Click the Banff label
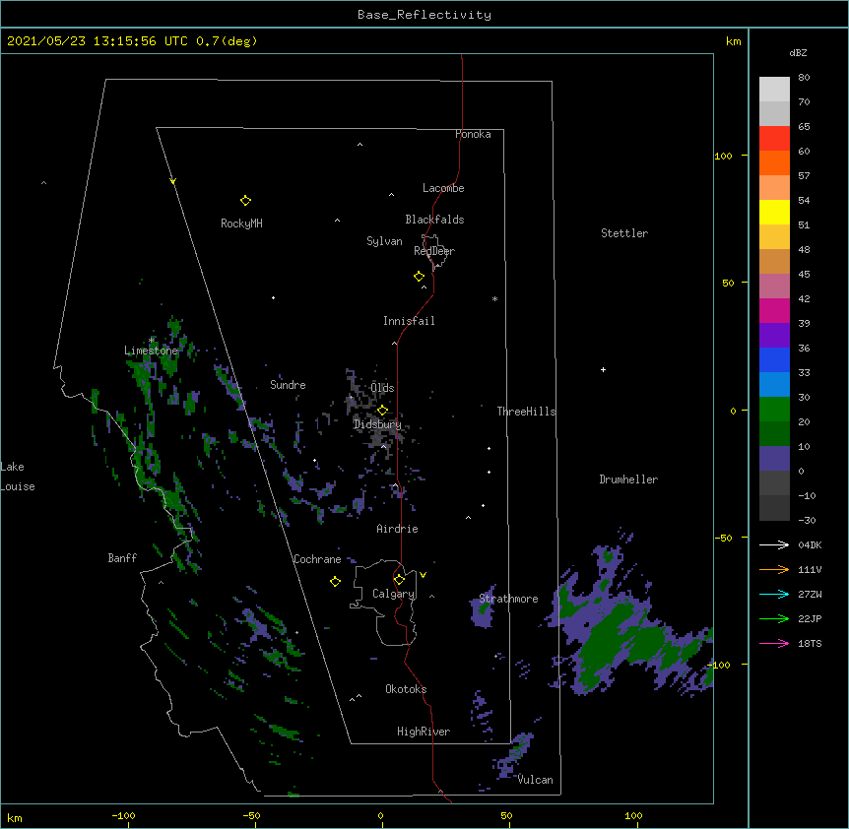 tap(122, 558)
